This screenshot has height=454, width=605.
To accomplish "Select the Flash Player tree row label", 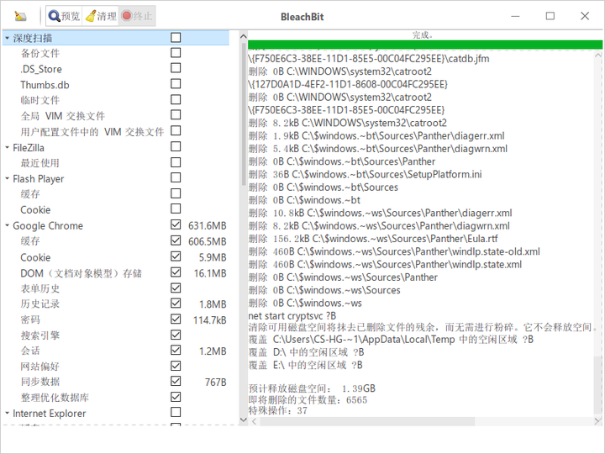I will coord(38,179).
